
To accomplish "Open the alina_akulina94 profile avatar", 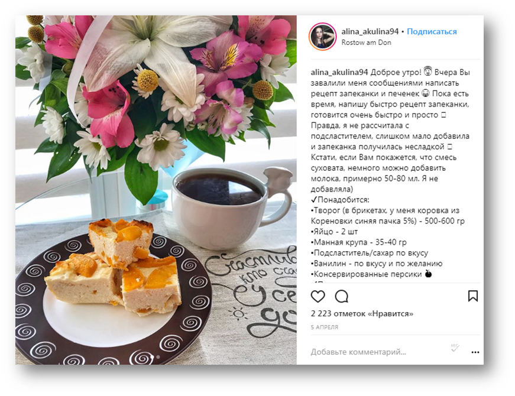I will [x=322, y=37].
